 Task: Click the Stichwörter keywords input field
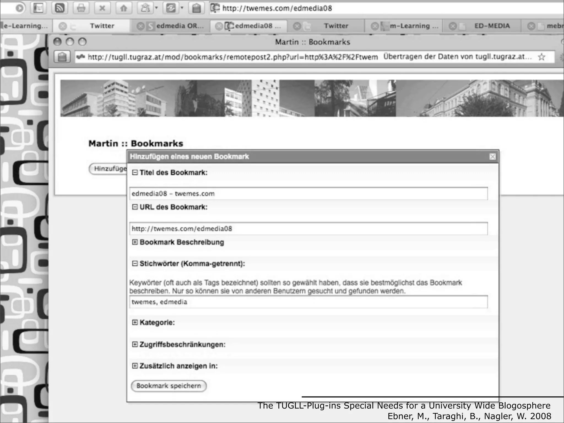[308, 302]
